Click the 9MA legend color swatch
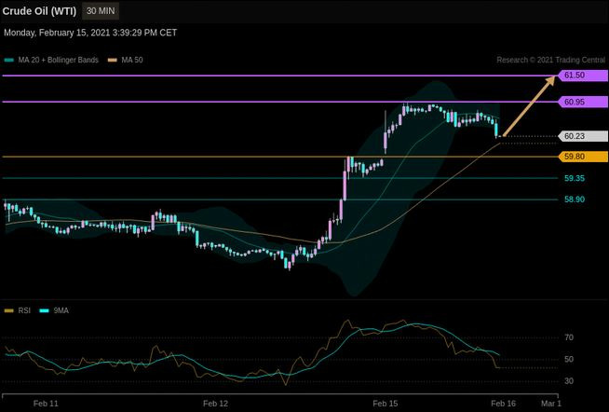The width and height of the screenshot is (609, 412). [45, 310]
